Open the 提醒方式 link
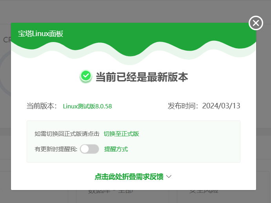 click(116, 149)
